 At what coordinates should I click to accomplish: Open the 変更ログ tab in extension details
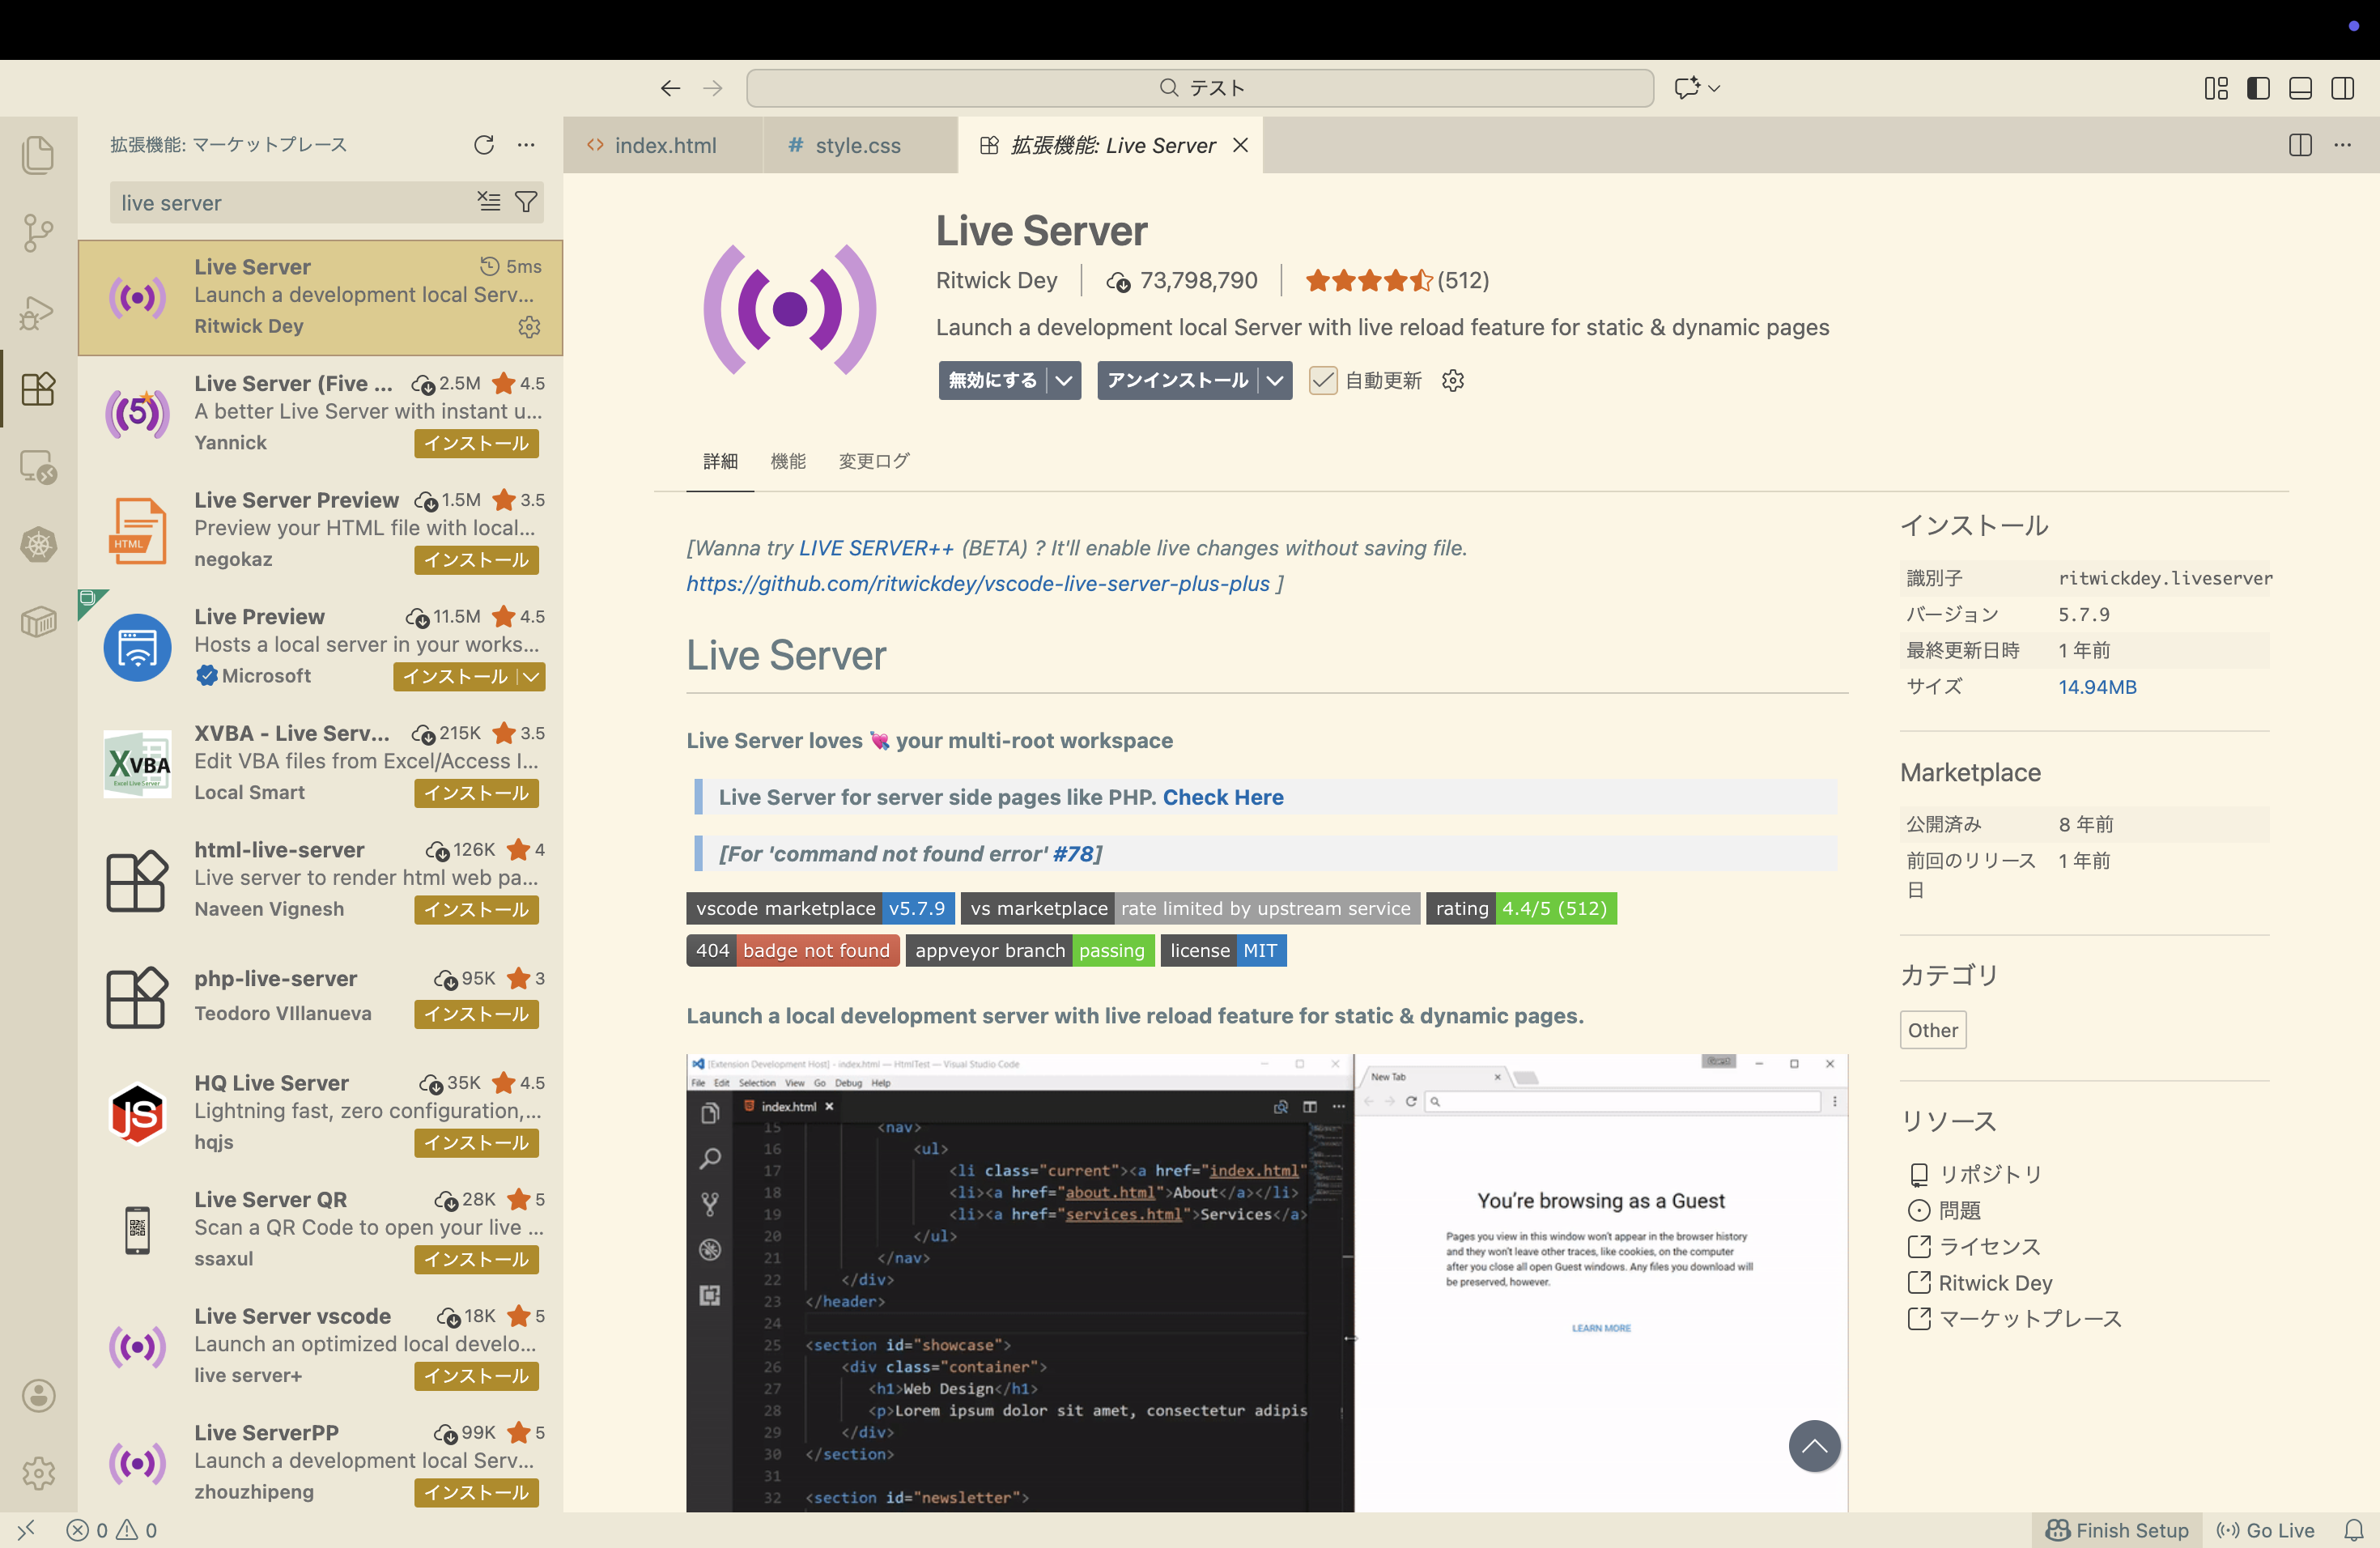click(x=873, y=461)
